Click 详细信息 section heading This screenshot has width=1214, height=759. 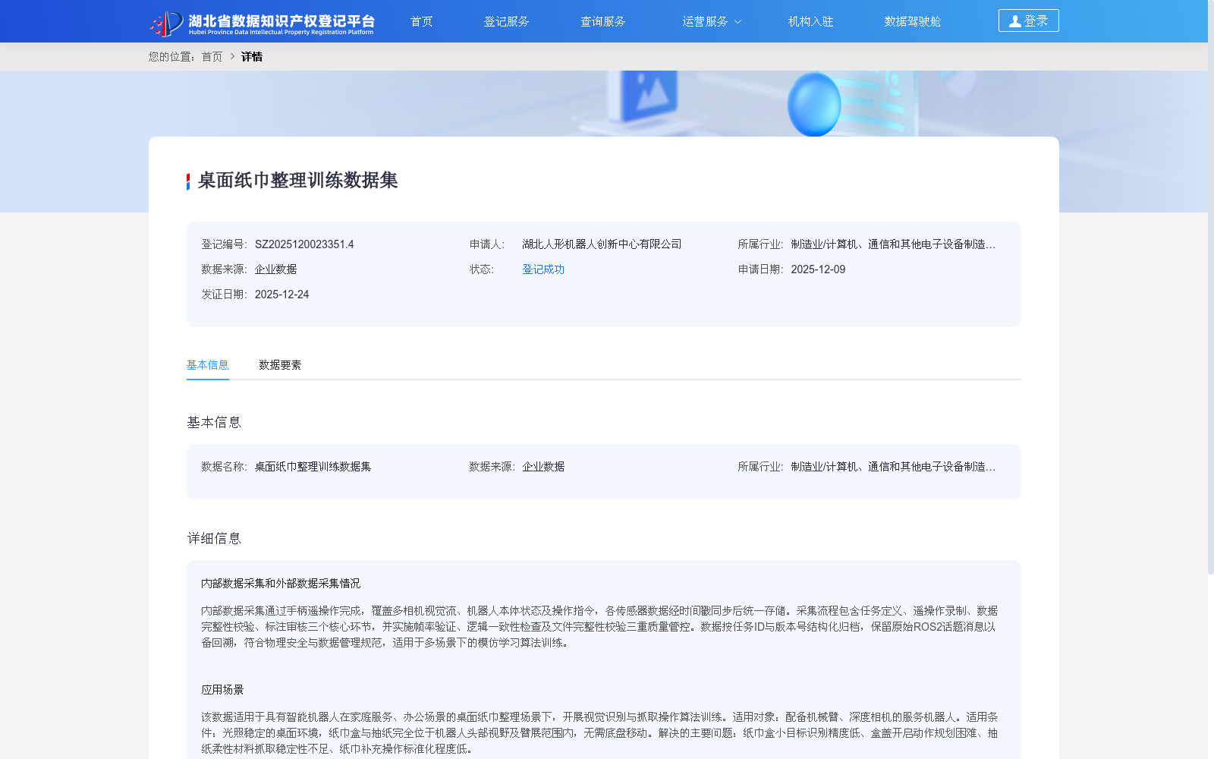[214, 539]
